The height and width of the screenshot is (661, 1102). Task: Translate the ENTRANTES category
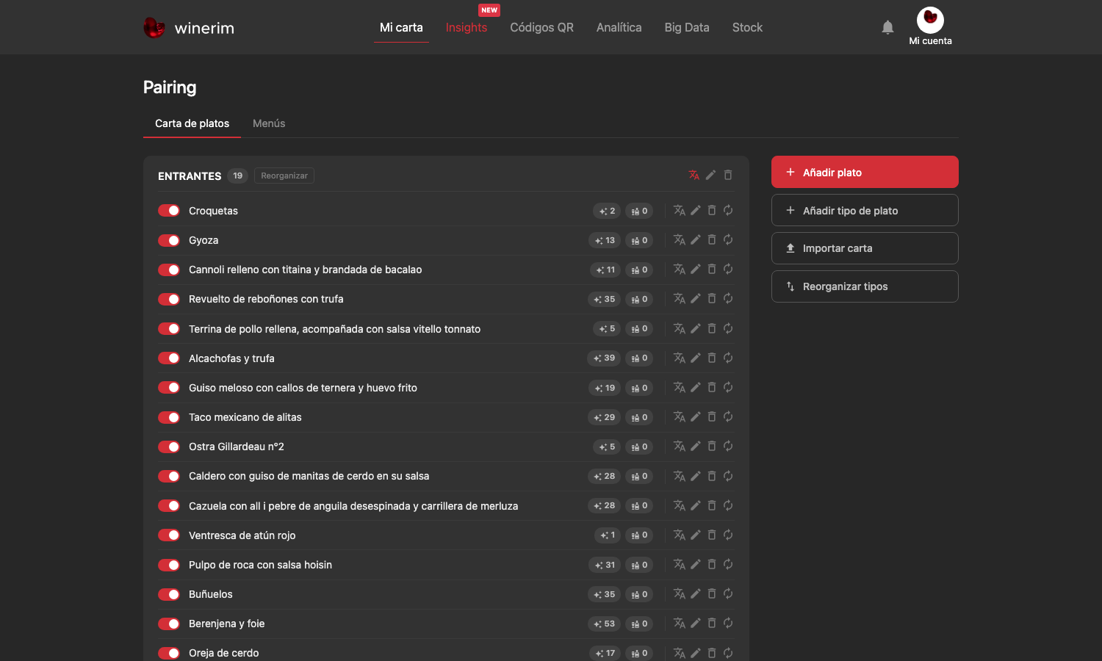tap(694, 175)
